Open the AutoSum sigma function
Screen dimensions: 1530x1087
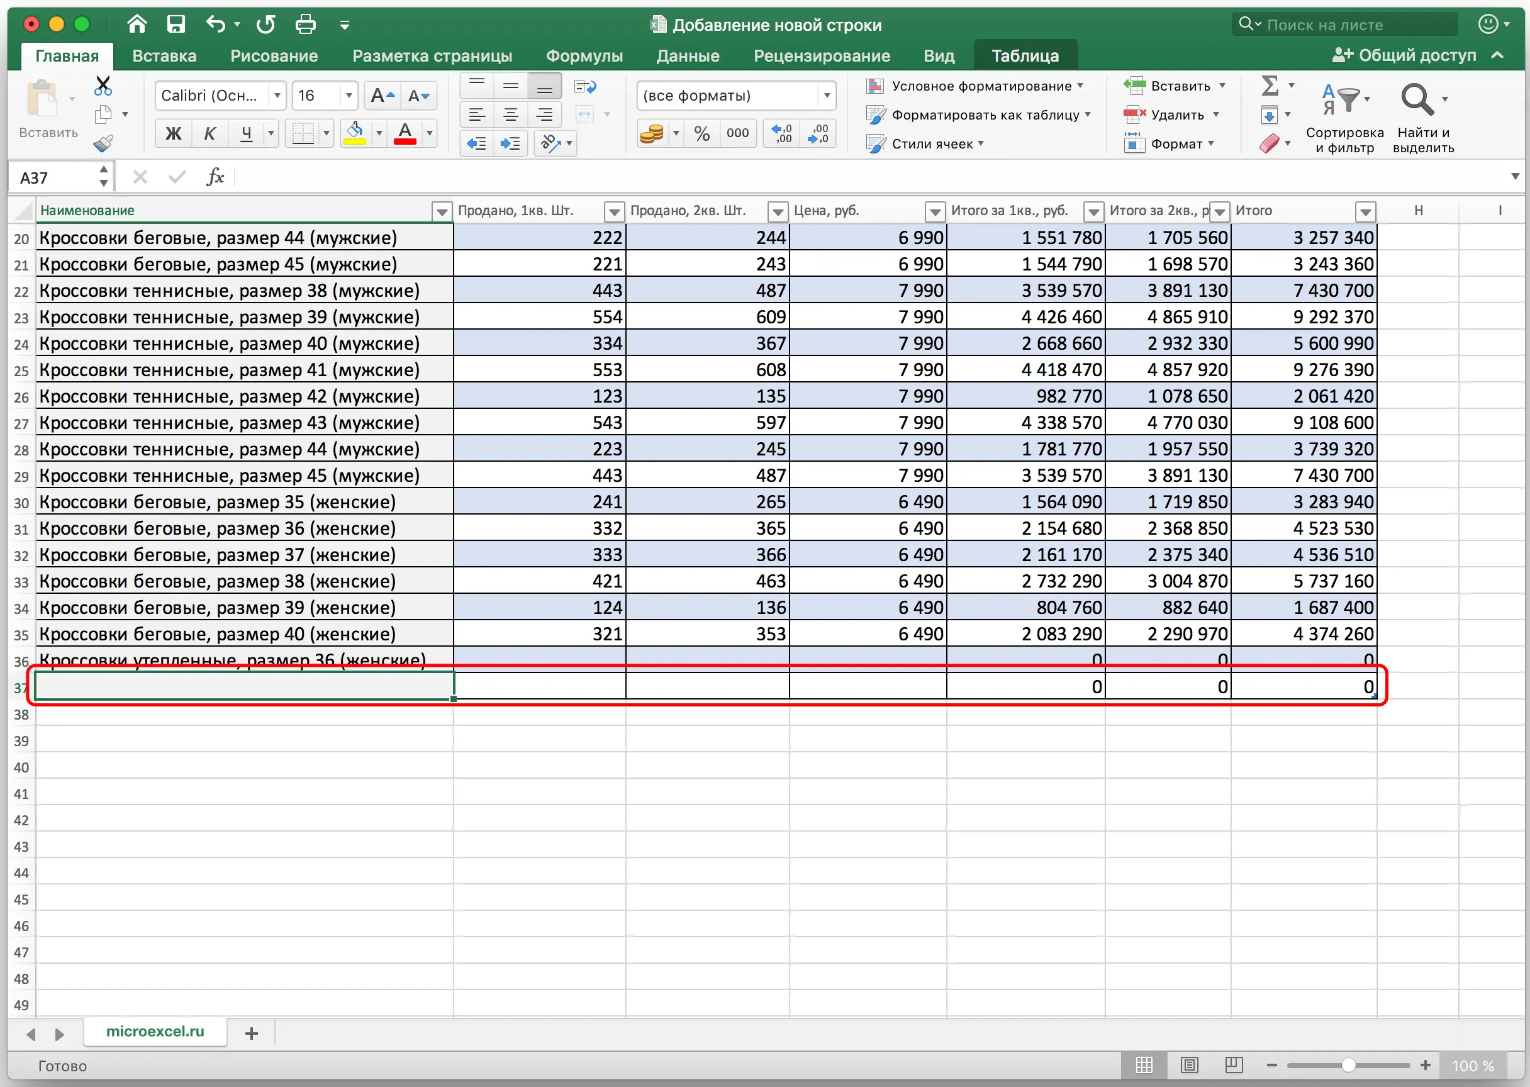coord(1270,86)
